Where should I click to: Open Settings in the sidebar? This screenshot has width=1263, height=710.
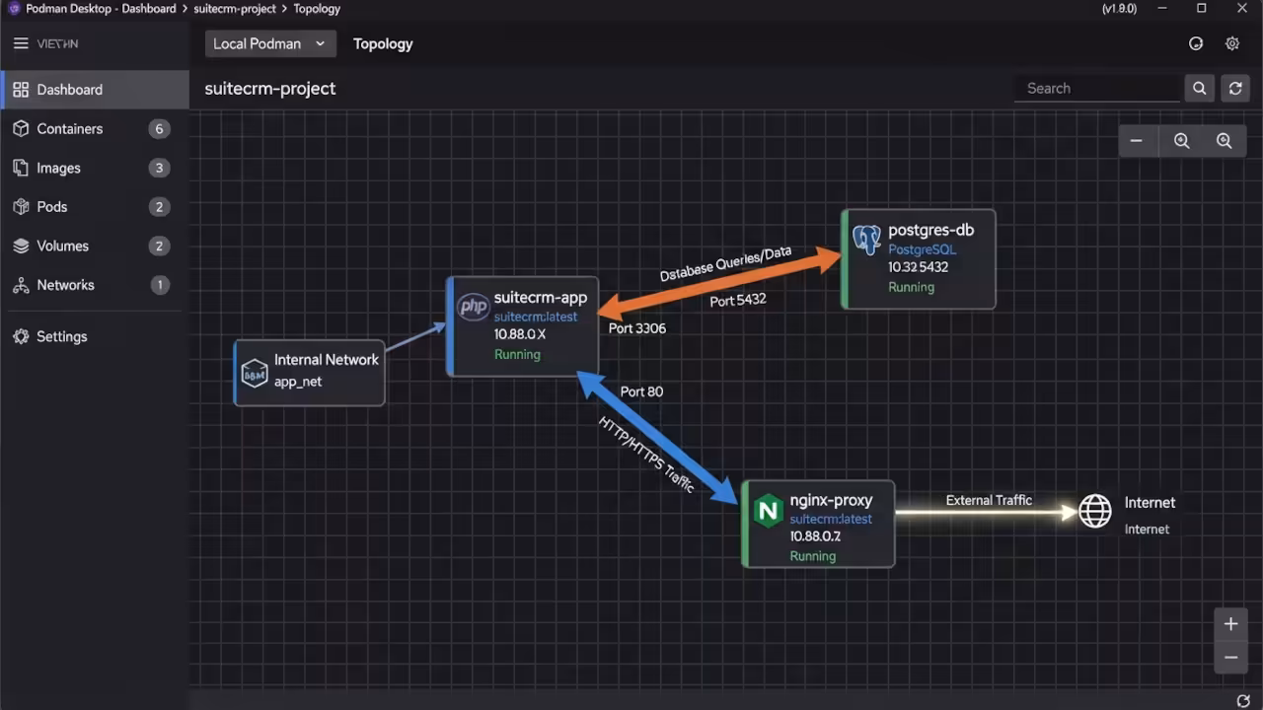[x=95, y=336]
